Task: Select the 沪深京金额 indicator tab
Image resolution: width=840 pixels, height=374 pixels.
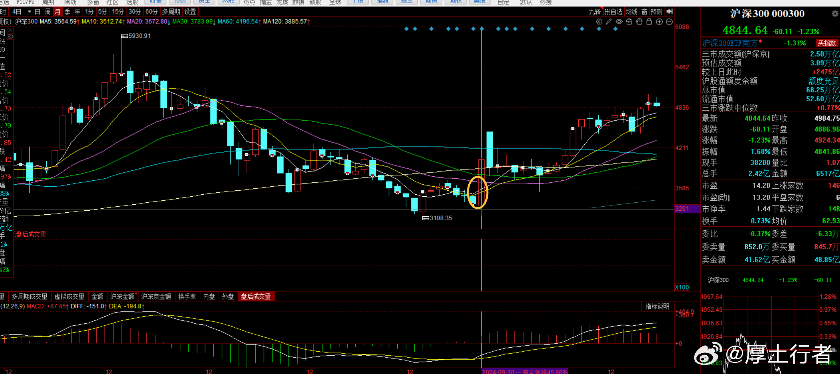Action: point(156,297)
